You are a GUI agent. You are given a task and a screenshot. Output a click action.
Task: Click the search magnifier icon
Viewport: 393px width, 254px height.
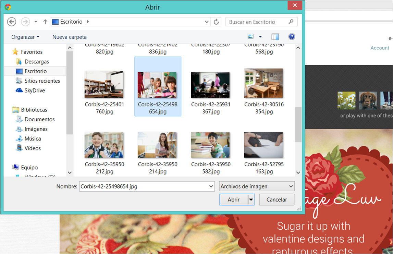tap(291, 22)
